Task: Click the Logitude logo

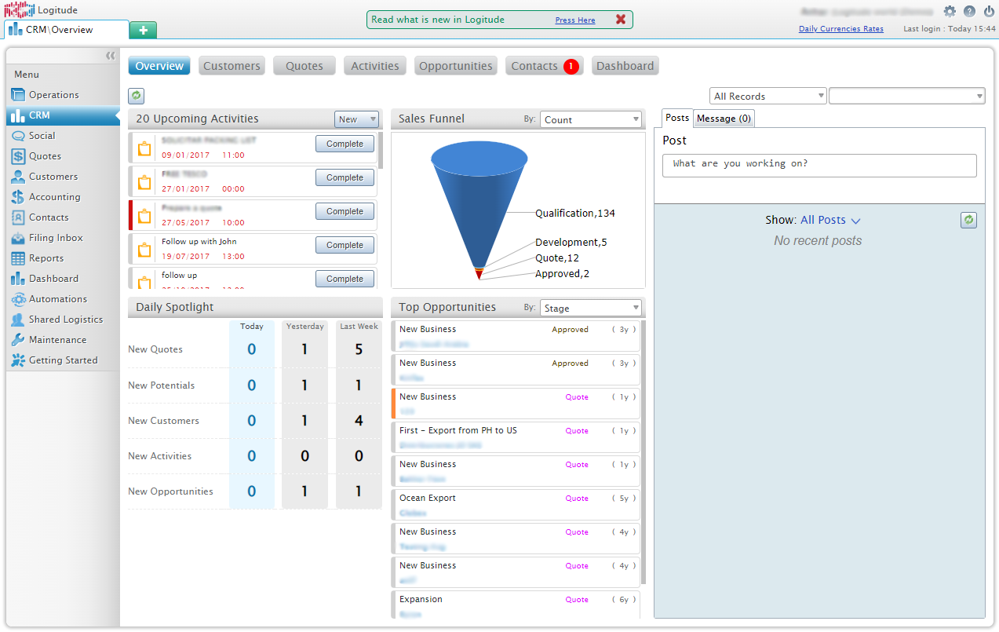Action: click(x=19, y=10)
